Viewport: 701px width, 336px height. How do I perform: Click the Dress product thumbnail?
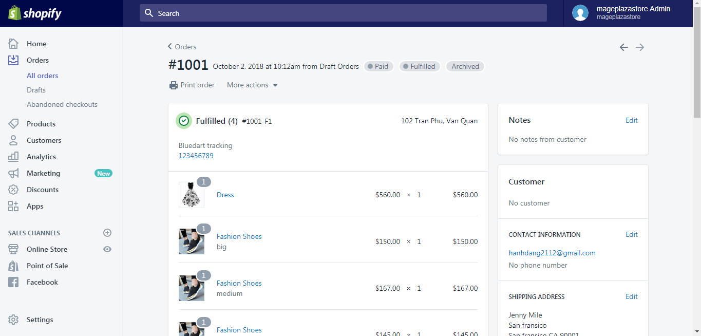point(191,195)
